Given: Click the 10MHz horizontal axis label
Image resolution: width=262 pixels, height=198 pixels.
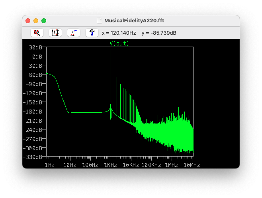Looking at the screenshot, I should (x=192, y=165).
